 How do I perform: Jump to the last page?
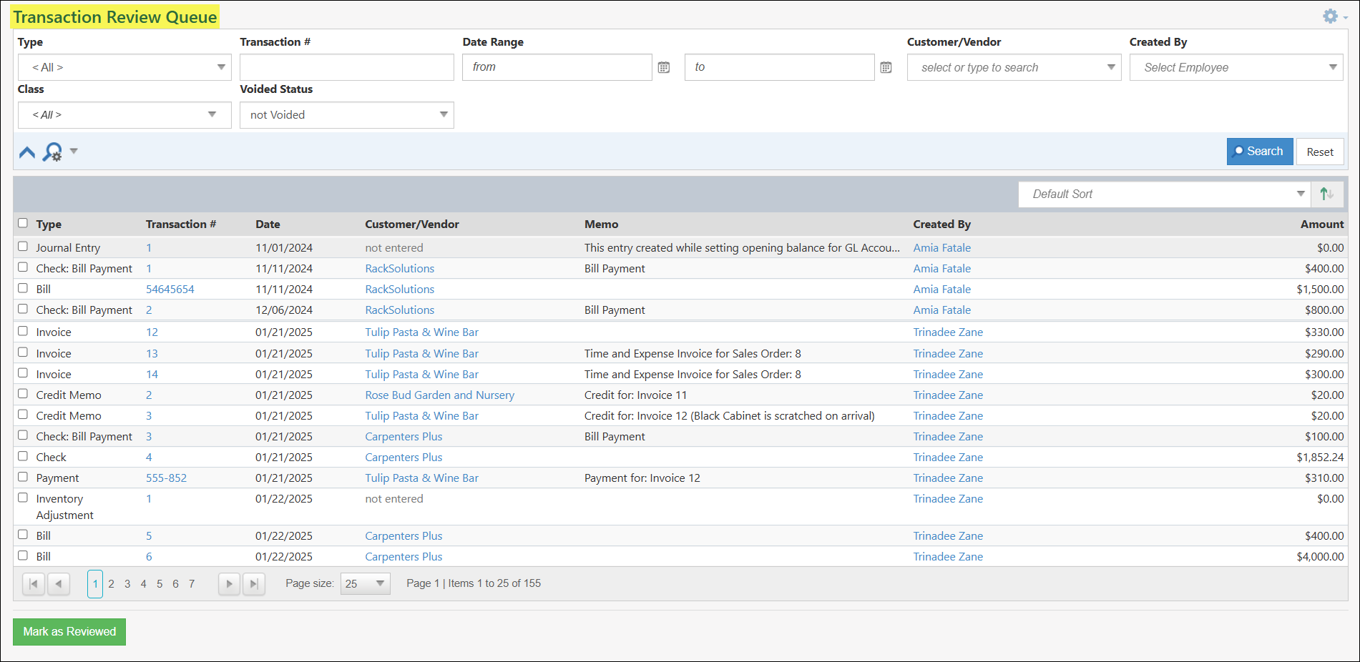coord(254,583)
